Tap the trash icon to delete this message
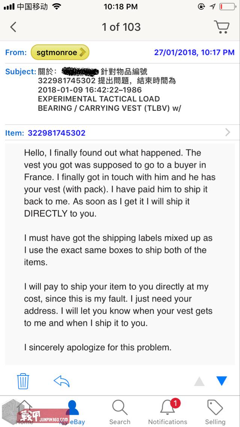Screen dimensions: 240x427 23,381
